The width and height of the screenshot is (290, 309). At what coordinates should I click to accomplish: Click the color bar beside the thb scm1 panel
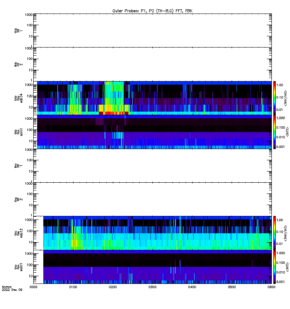tap(275, 132)
